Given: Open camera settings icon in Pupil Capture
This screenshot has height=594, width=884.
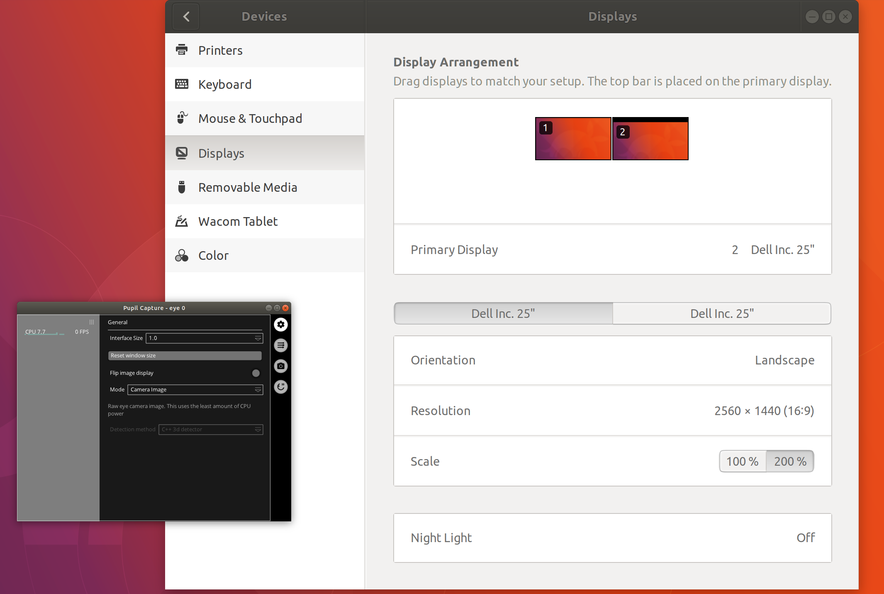Looking at the screenshot, I should click(281, 366).
